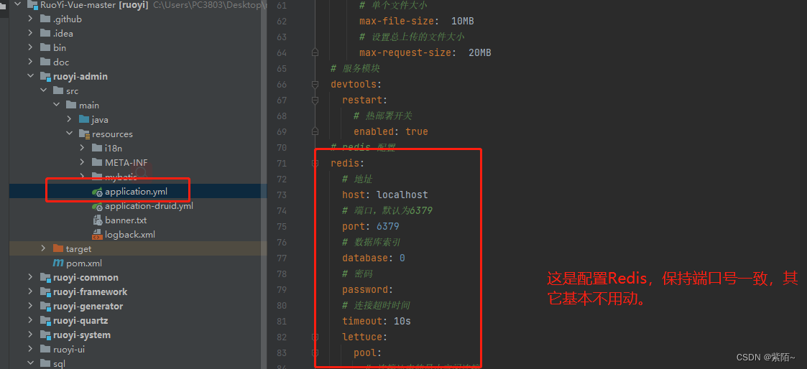Select application.yml in the project tree
Screen dimensions: 807x369
136,192
